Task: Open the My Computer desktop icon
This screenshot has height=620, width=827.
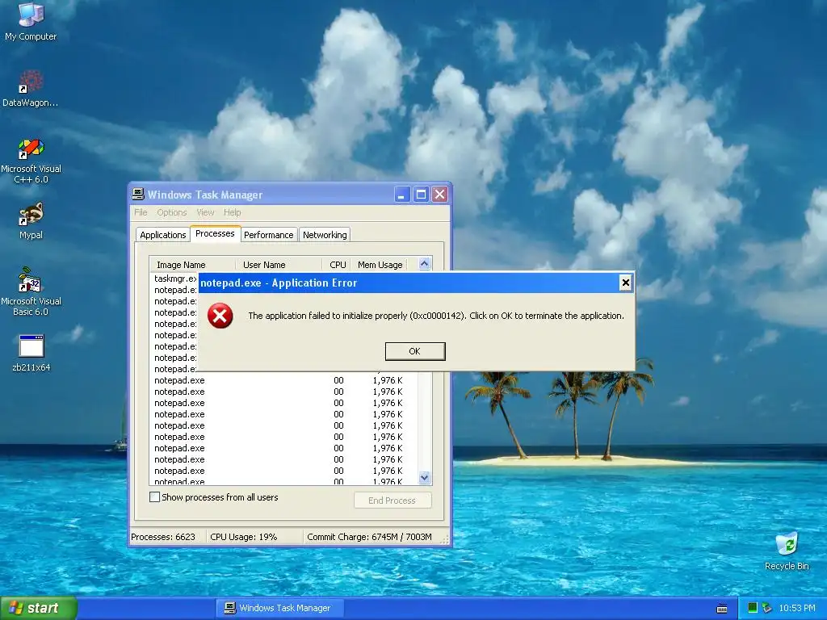Action: [31, 21]
